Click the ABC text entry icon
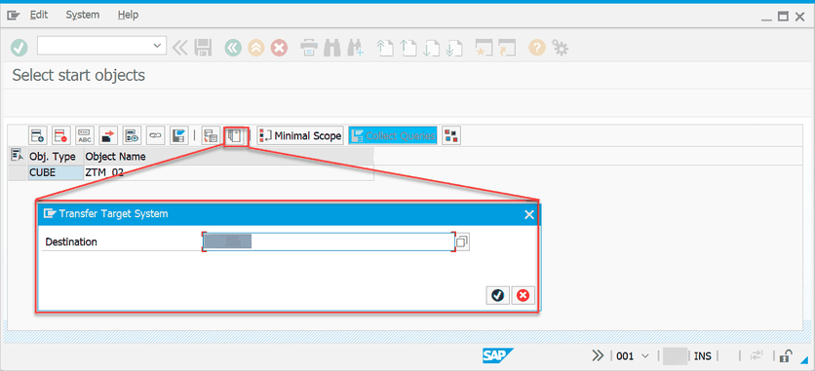 (85, 136)
